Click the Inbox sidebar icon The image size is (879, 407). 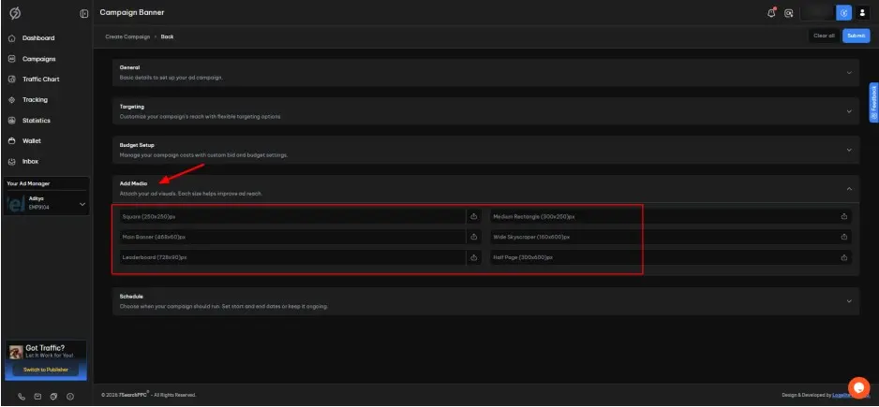click(x=12, y=161)
